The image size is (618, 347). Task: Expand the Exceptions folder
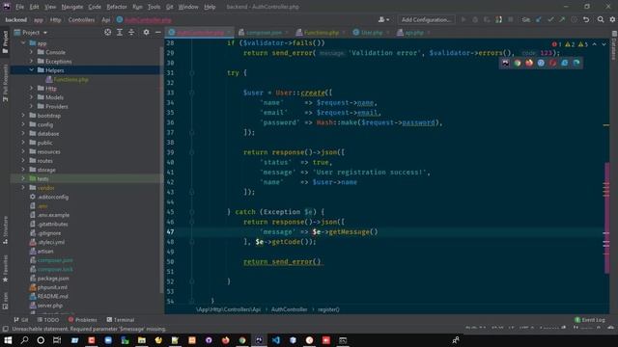click(x=32, y=61)
